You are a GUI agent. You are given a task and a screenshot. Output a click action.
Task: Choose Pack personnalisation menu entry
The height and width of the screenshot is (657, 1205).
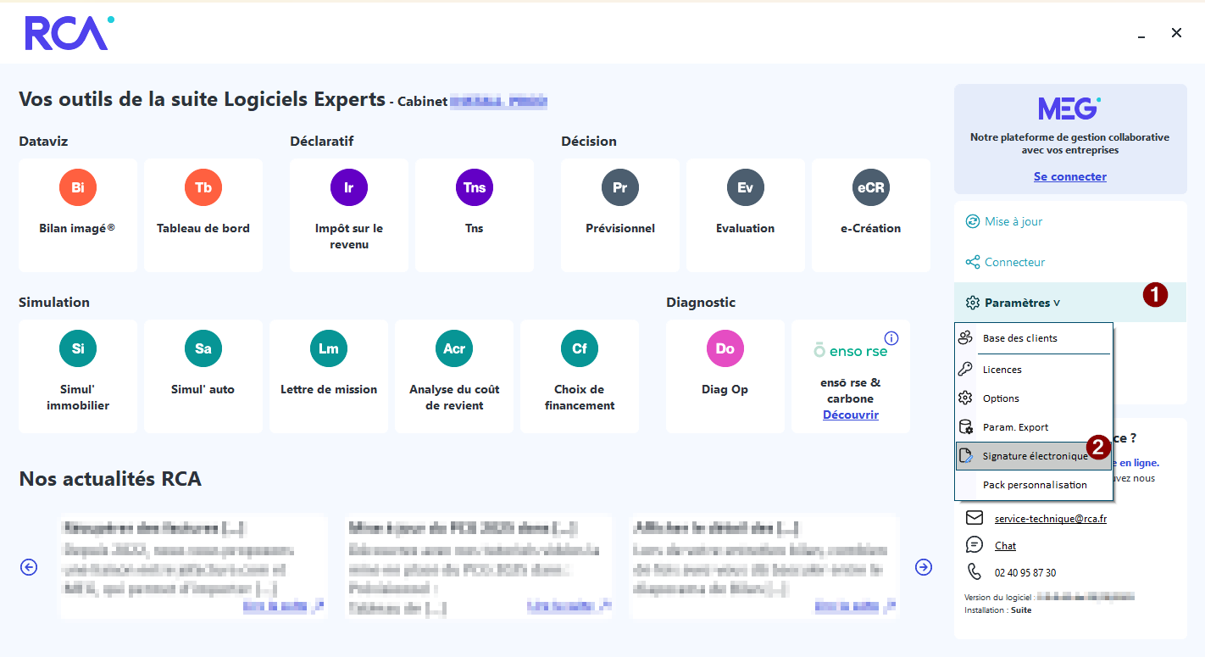pyautogui.click(x=1034, y=485)
